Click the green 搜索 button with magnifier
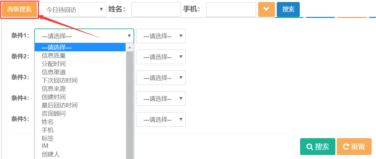The image size is (376, 159). [x=317, y=146]
